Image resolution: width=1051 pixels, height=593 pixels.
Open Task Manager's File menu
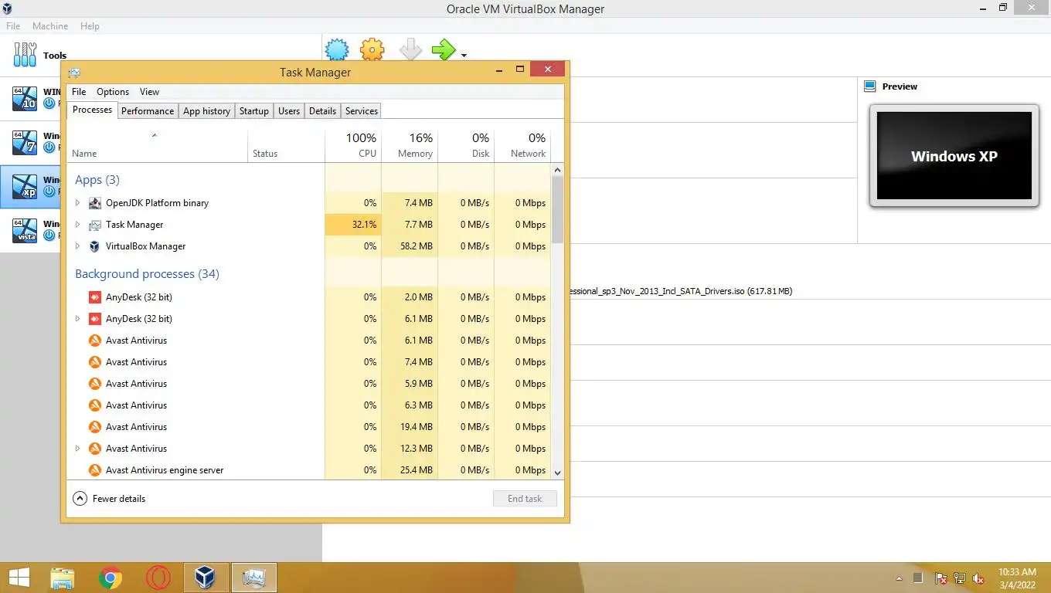tap(79, 92)
